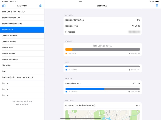Click the physical memory usage bar
161x120 pixels.
tap(102, 89)
